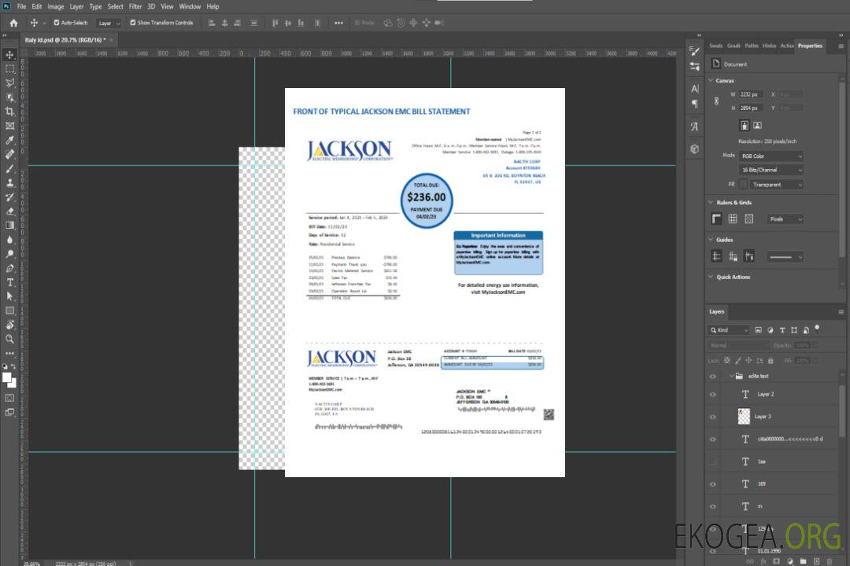The width and height of the screenshot is (850, 566).
Task: Select the Eraser tool
Action: click(9, 211)
